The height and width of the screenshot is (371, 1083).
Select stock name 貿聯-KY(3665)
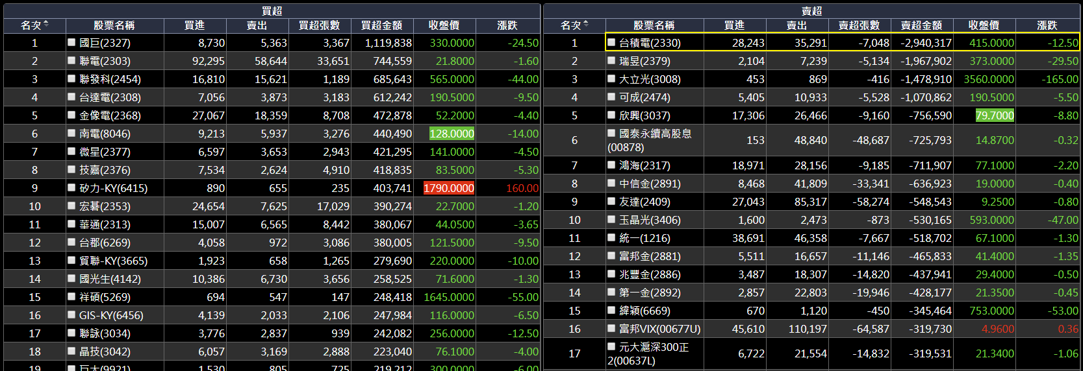(114, 261)
